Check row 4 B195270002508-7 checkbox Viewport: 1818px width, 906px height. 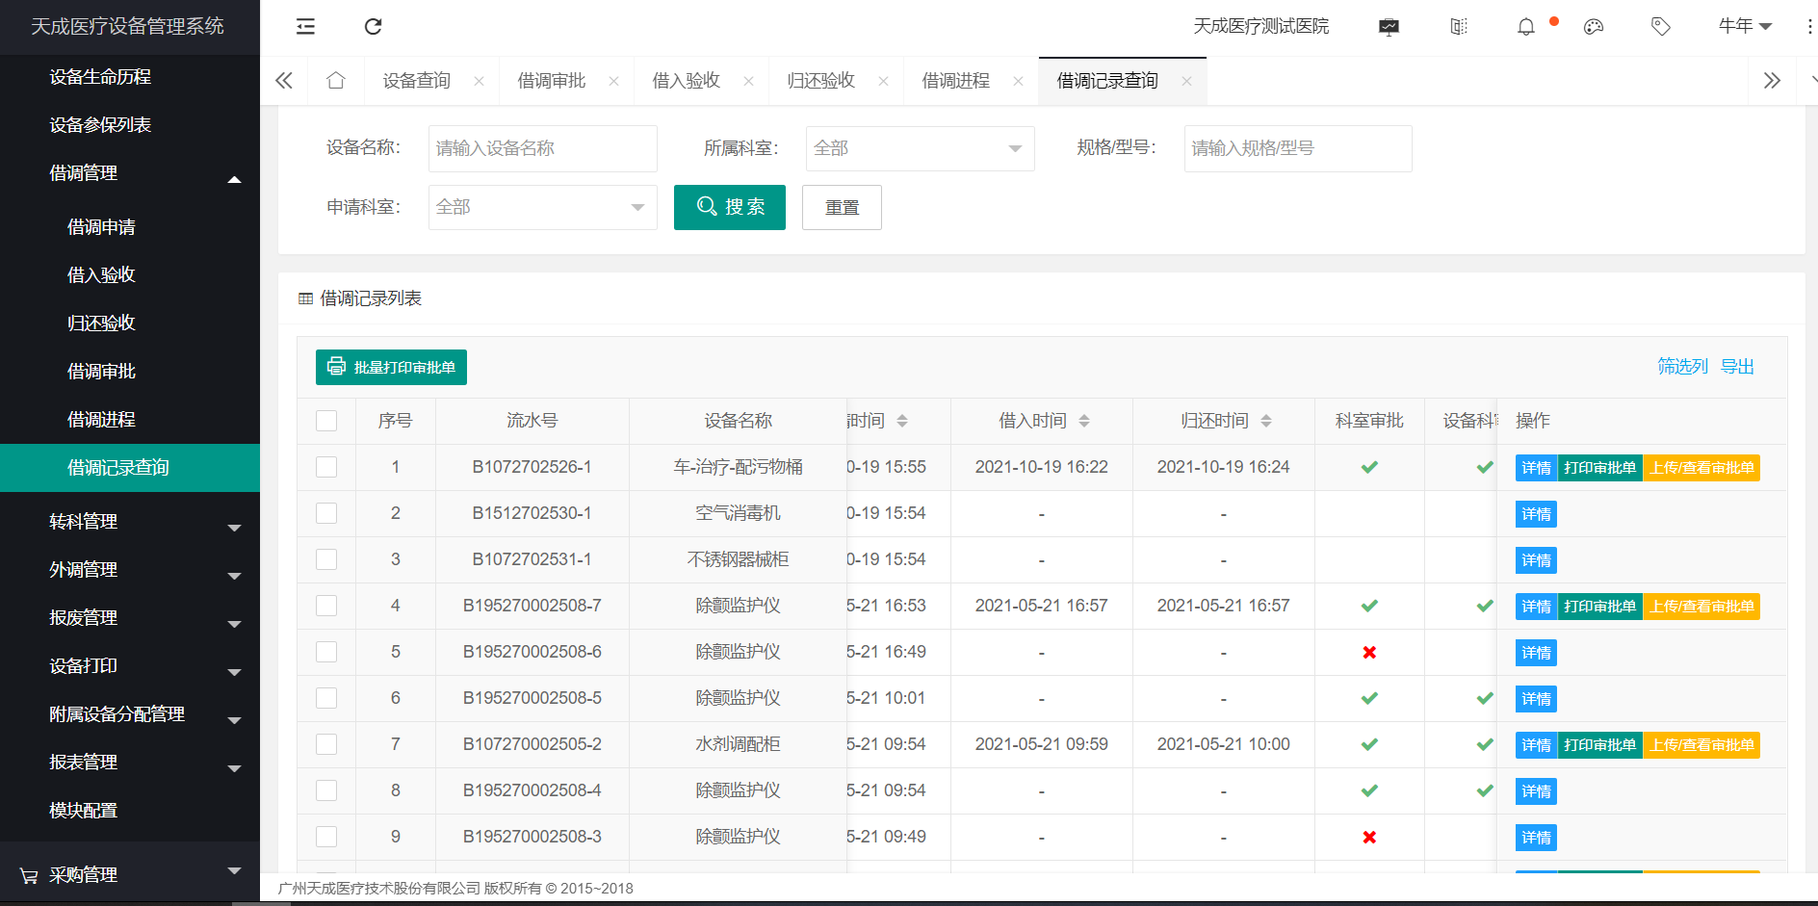[326, 606]
